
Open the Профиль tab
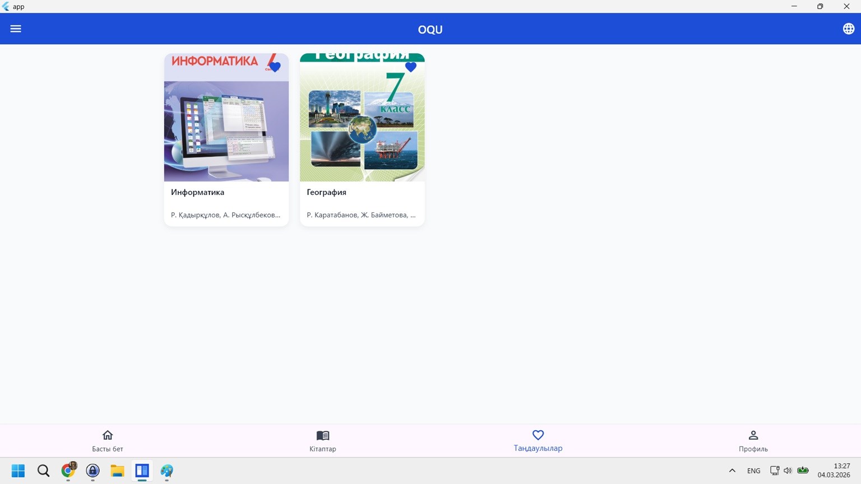(x=753, y=441)
